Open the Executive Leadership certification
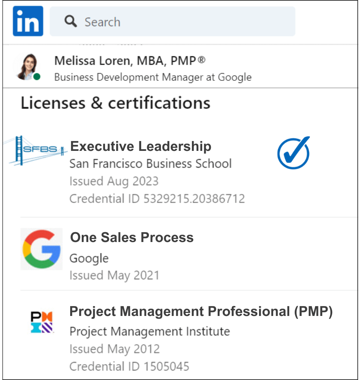 point(141,147)
